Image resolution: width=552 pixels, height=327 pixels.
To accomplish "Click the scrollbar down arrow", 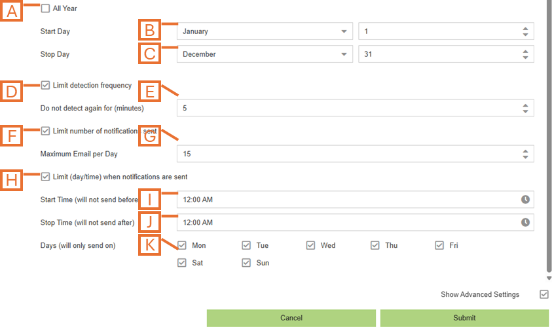I will click(x=549, y=279).
